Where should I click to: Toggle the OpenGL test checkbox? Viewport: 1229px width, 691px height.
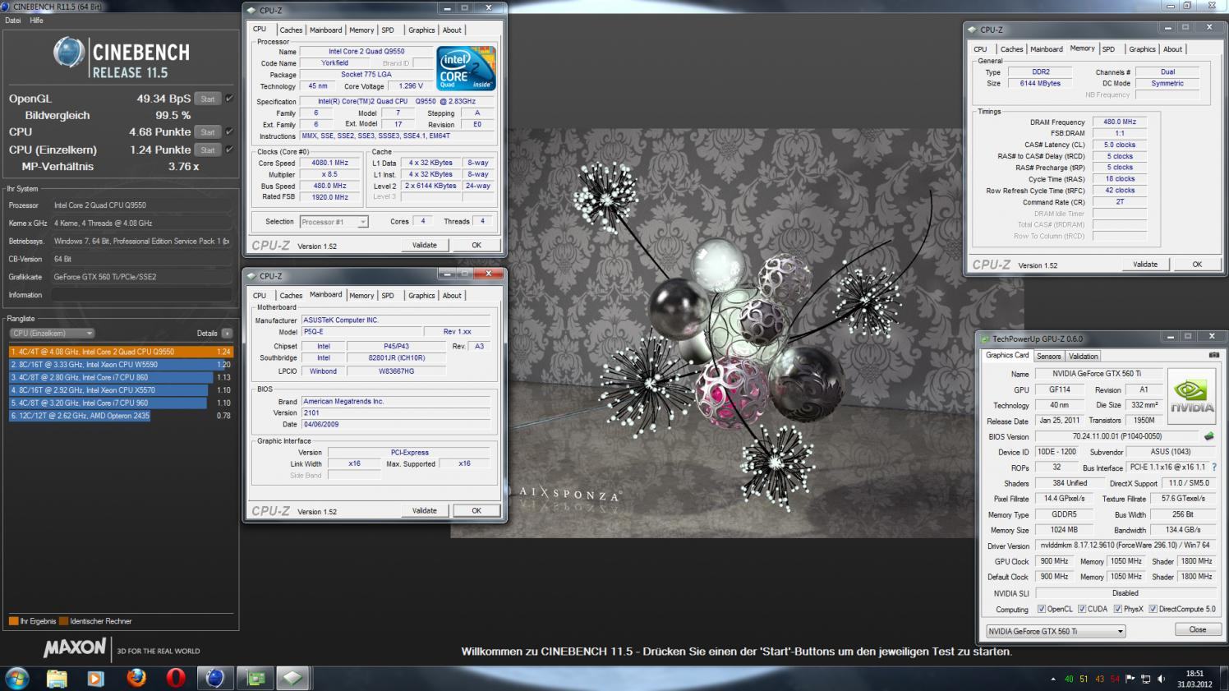point(229,99)
